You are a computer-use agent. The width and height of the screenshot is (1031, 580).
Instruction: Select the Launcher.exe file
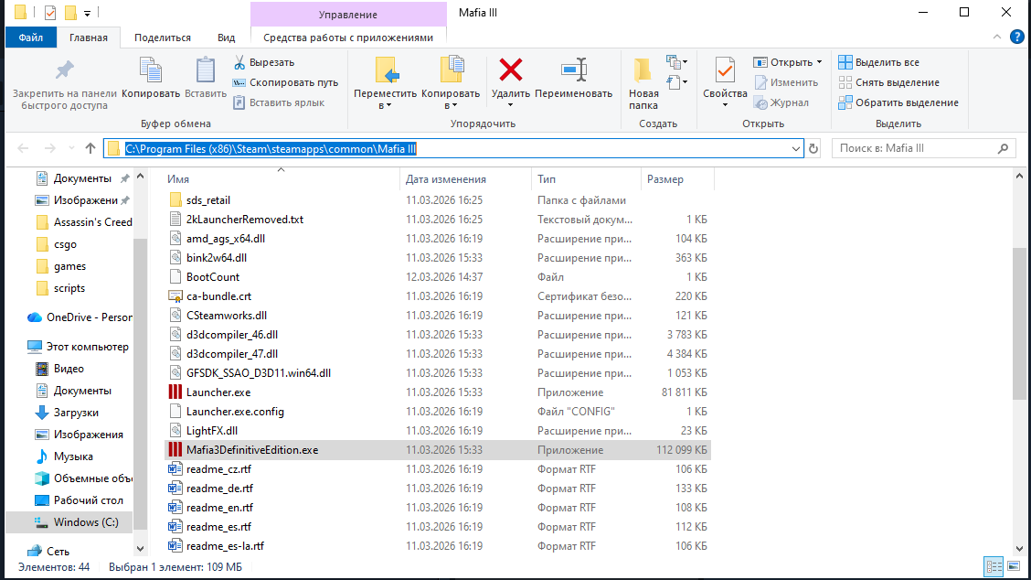(x=437, y=392)
